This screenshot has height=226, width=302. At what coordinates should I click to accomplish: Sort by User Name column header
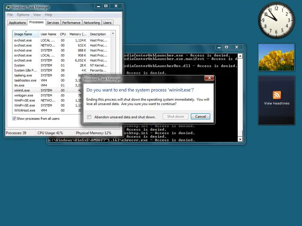[x=48, y=34]
